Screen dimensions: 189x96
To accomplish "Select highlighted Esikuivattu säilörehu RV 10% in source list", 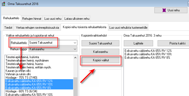I will (39, 84).
